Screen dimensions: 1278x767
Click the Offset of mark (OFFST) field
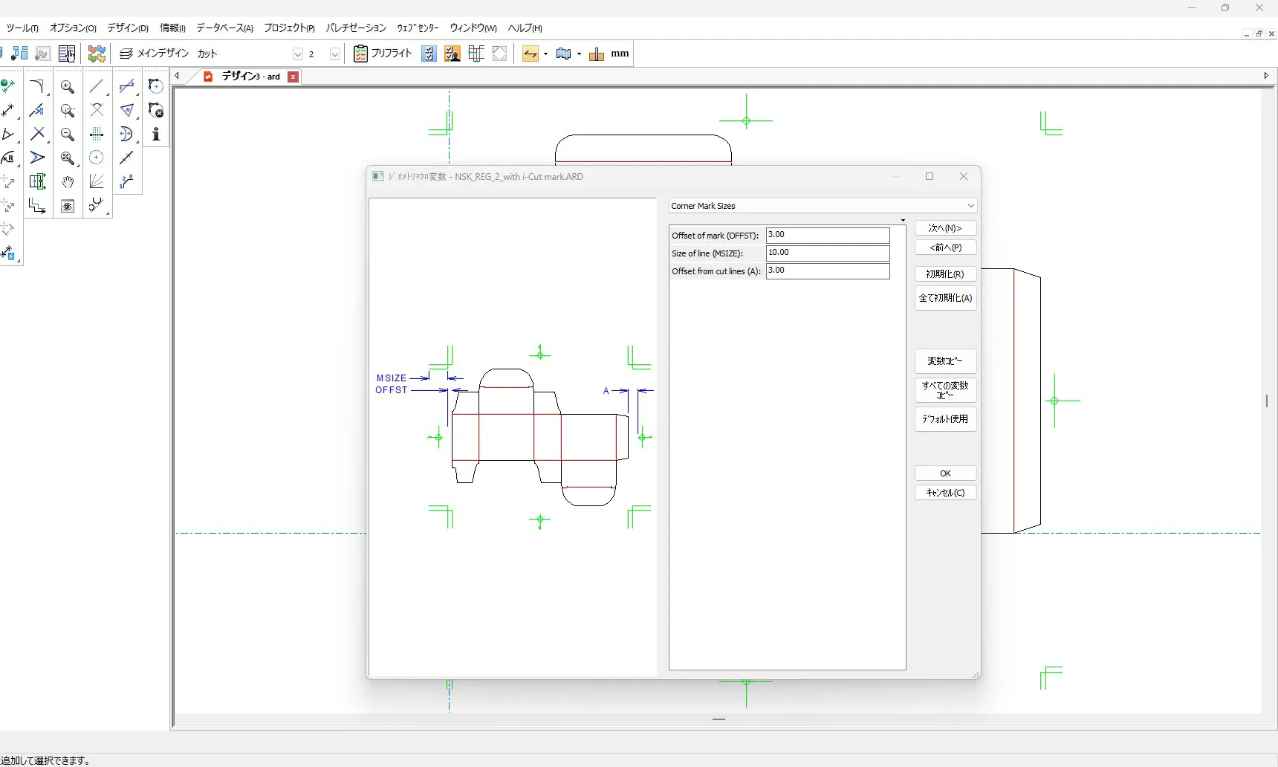828,236
